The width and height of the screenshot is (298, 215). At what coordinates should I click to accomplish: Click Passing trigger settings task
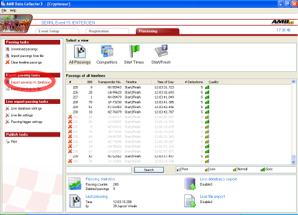click(x=27, y=122)
